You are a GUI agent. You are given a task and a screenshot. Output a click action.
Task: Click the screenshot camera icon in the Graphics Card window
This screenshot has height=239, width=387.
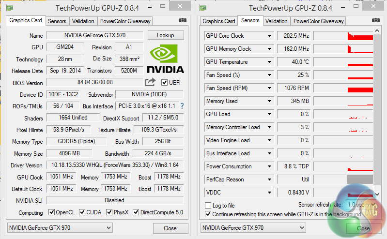click(x=182, y=20)
